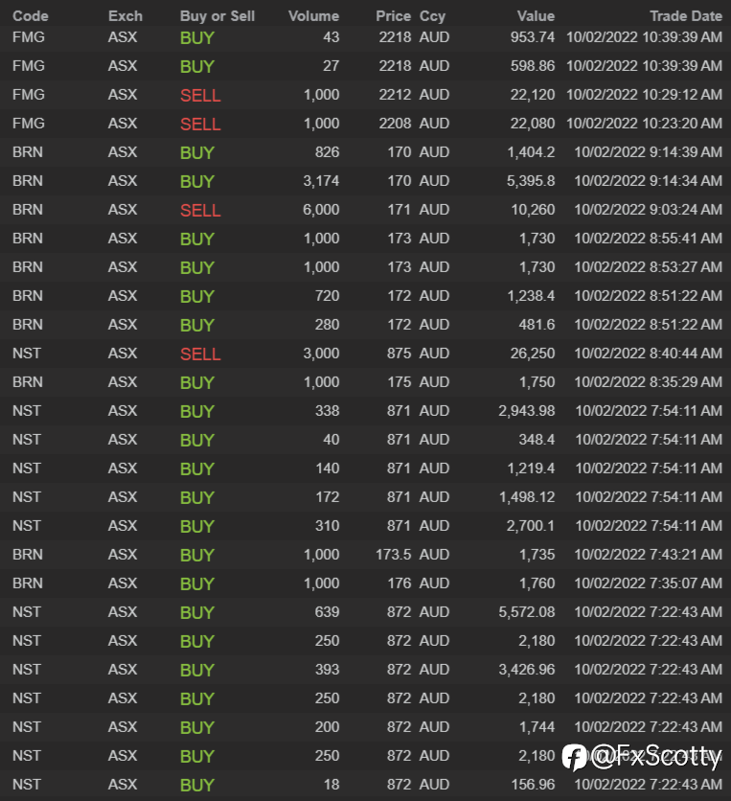Click trade date 10/02/2022 8:53:27 AM
731x801 pixels.
(x=649, y=267)
